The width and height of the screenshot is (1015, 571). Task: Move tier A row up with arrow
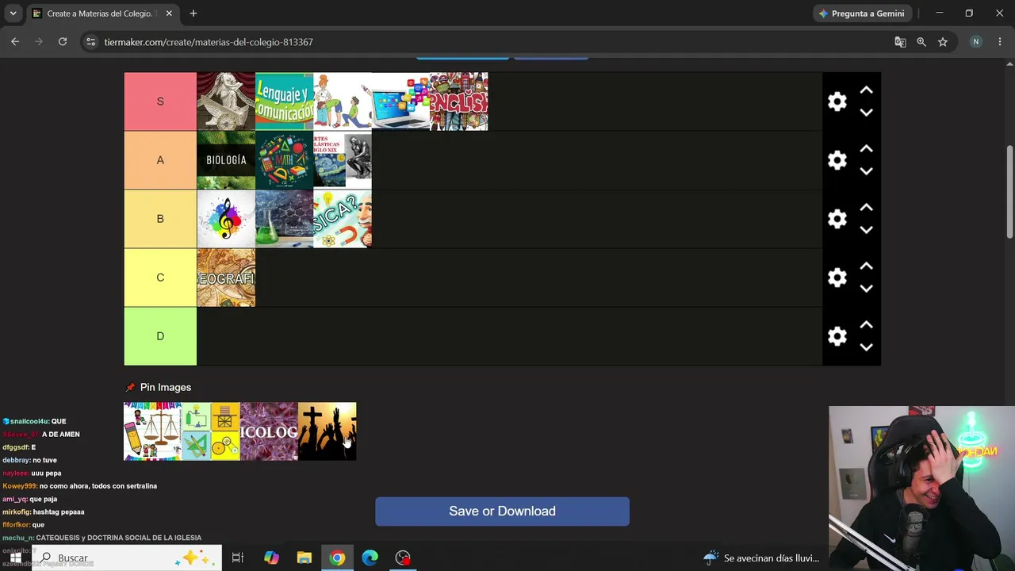tap(867, 149)
